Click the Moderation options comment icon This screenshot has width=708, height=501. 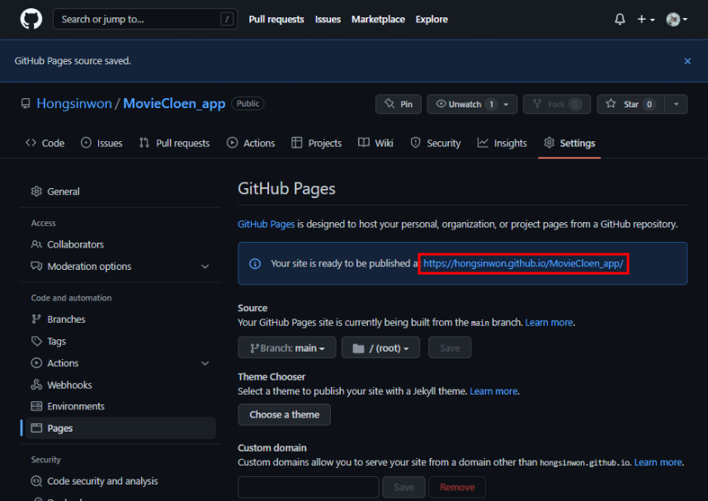tap(36, 266)
